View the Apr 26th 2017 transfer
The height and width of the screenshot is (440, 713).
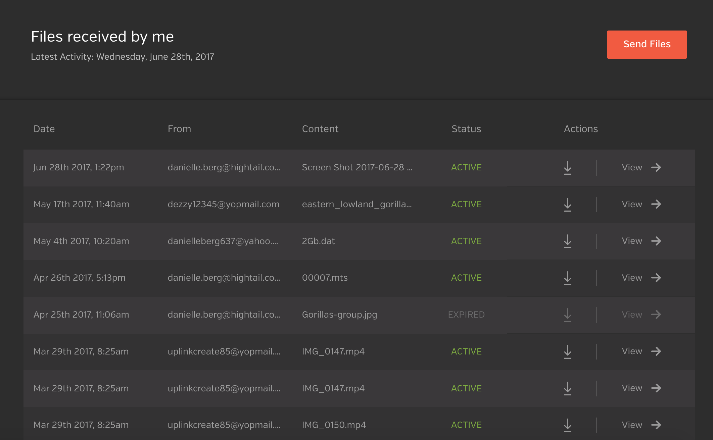pyautogui.click(x=641, y=278)
